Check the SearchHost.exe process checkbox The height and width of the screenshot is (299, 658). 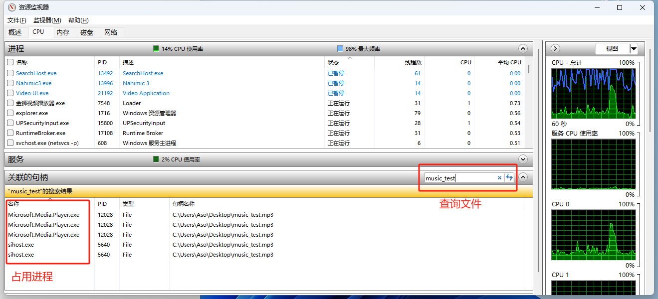pyautogui.click(x=10, y=73)
